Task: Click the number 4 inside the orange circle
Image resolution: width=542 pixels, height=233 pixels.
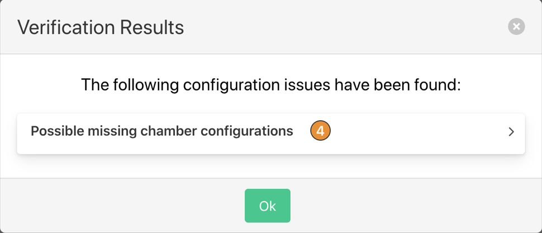Action: pos(321,131)
